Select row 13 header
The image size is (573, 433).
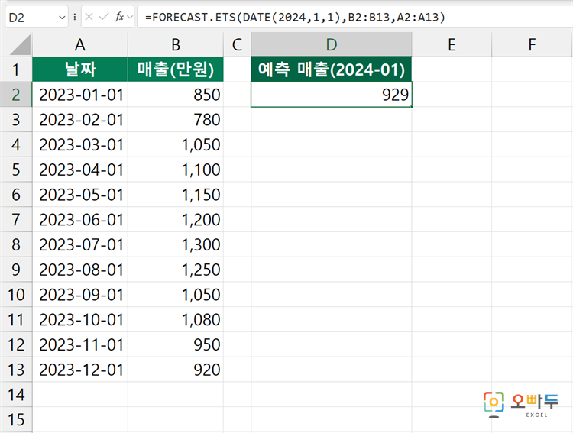tap(16, 370)
